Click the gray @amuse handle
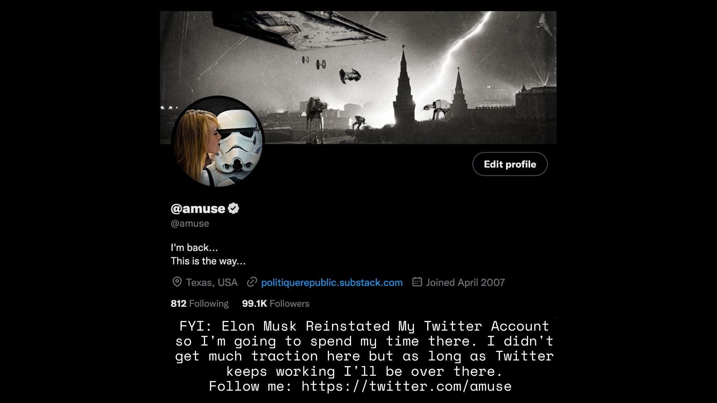This screenshot has height=403, width=717. (x=190, y=224)
